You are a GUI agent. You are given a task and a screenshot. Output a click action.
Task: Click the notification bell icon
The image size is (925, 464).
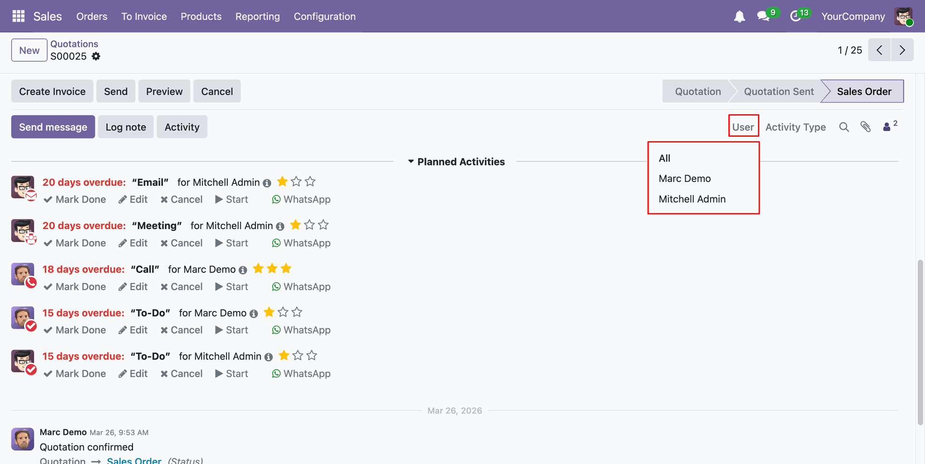(739, 16)
